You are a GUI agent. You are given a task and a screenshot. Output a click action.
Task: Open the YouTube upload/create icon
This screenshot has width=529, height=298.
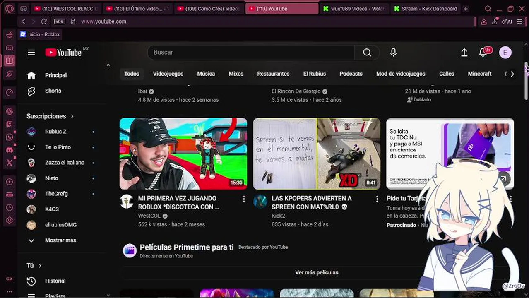coord(464,52)
